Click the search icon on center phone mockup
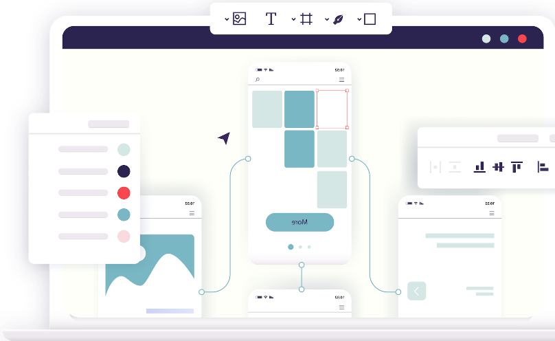Screen dimensions: 555x341 coord(258,80)
